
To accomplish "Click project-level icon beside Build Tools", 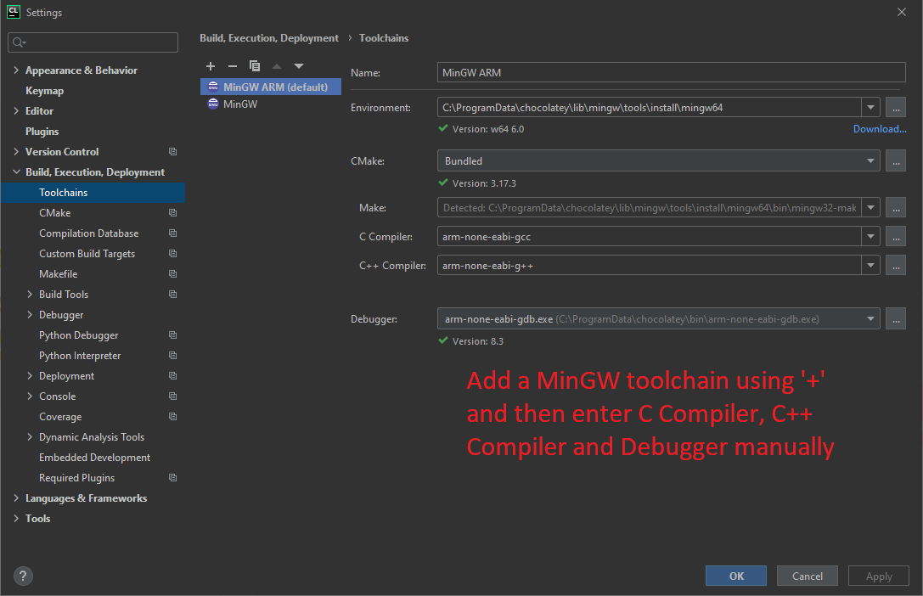I will click(x=172, y=294).
